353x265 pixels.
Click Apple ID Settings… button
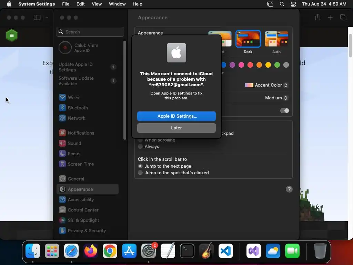pos(176,116)
